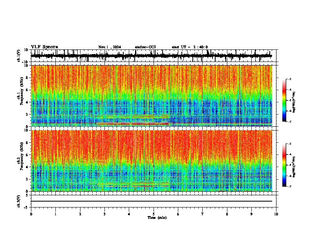Click time axis tick label "1"
The width and height of the screenshot is (311, 240).
coord(55,214)
